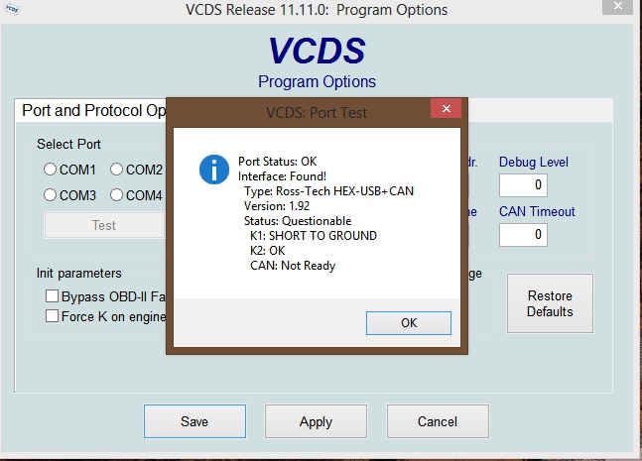Click the 'Status: Questionable' line
The height and width of the screenshot is (461, 642).
coord(298,221)
